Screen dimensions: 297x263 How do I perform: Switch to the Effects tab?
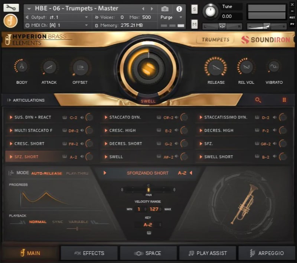pos(89,253)
